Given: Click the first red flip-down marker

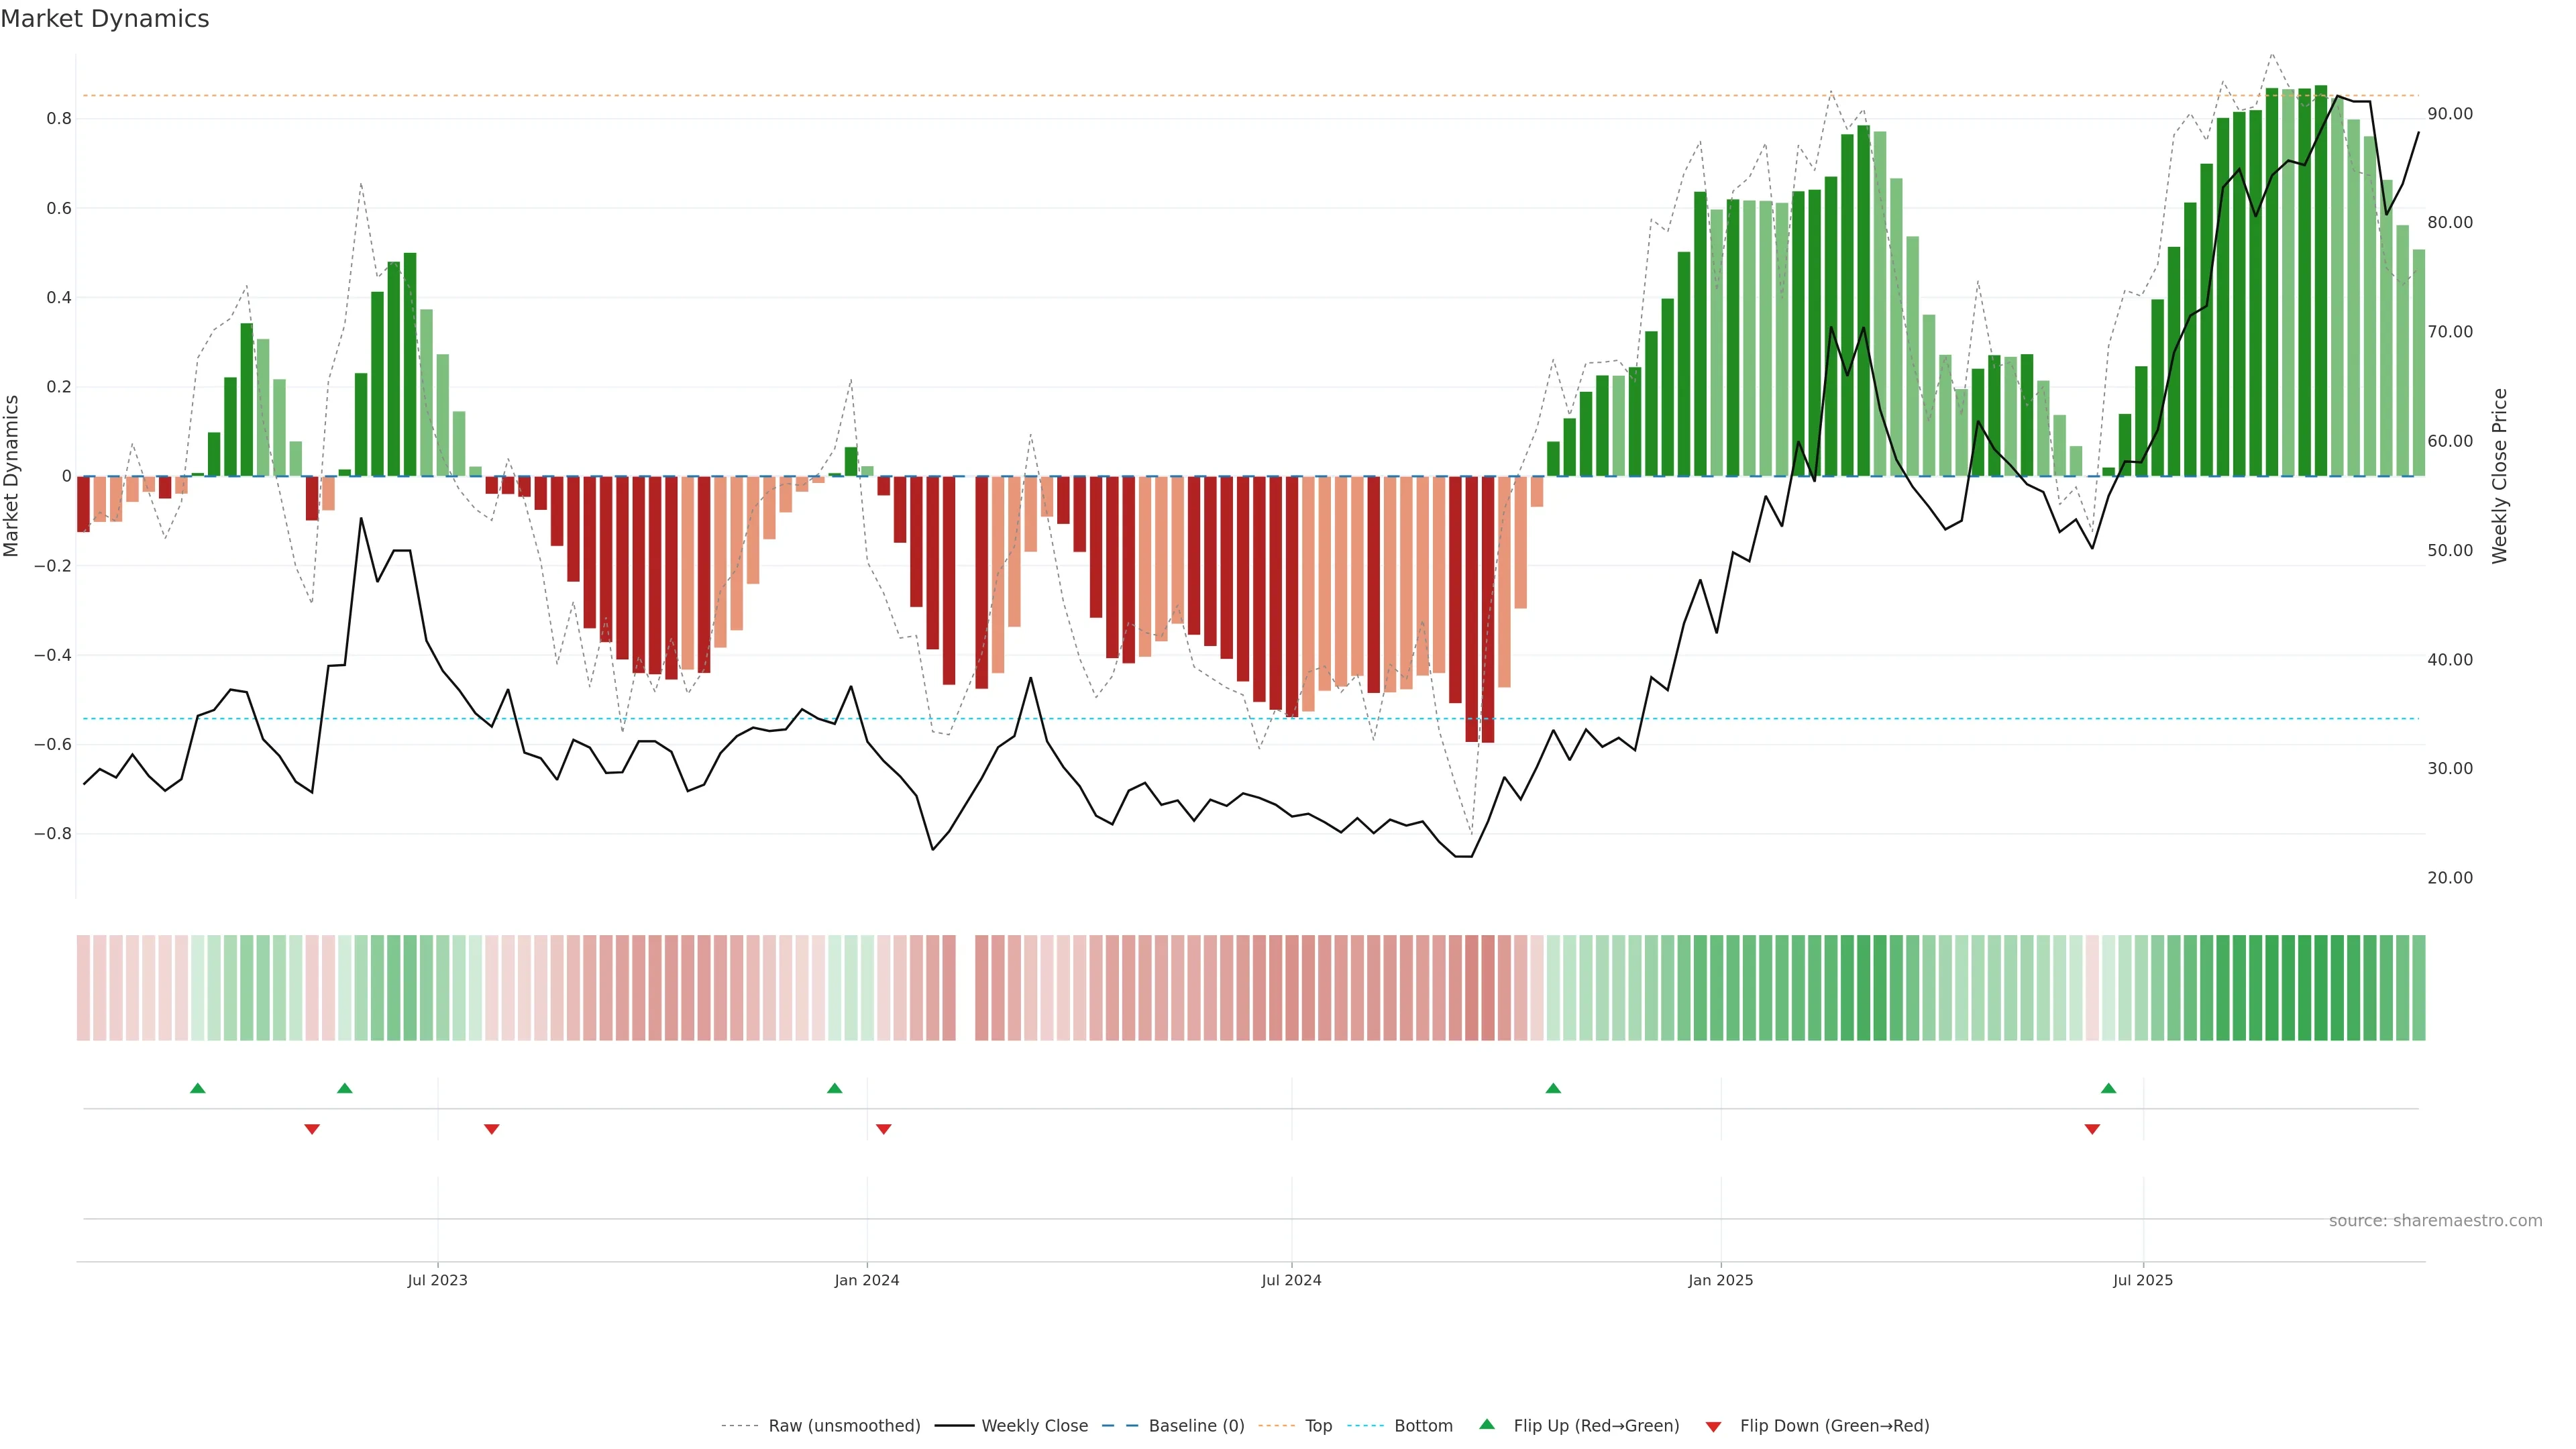Looking at the screenshot, I should [x=312, y=1129].
